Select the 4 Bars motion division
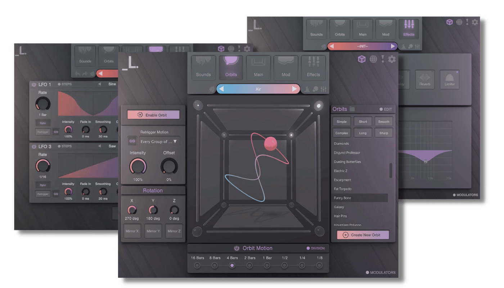 coord(232,265)
